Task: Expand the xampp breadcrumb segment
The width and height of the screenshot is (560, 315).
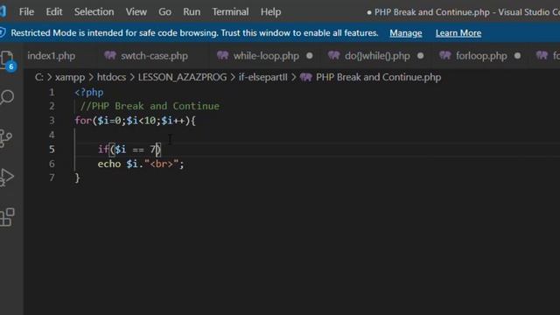Action: point(70,77)
